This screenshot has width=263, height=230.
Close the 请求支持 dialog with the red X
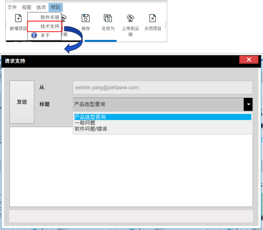(x=249, y=60)
